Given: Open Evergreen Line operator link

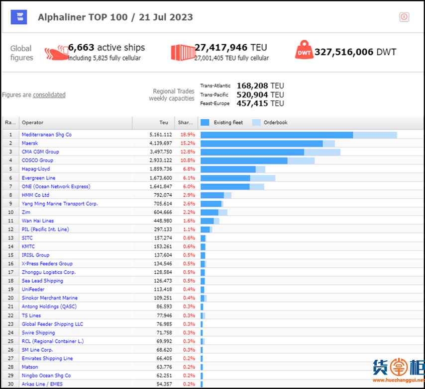Looking at the screenshot, I should [x=38, y=178].
